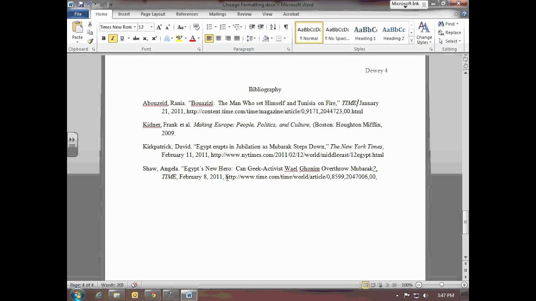Apply yellow text highlight color
This screenshot has height=301, width=536.
point(179,38)
